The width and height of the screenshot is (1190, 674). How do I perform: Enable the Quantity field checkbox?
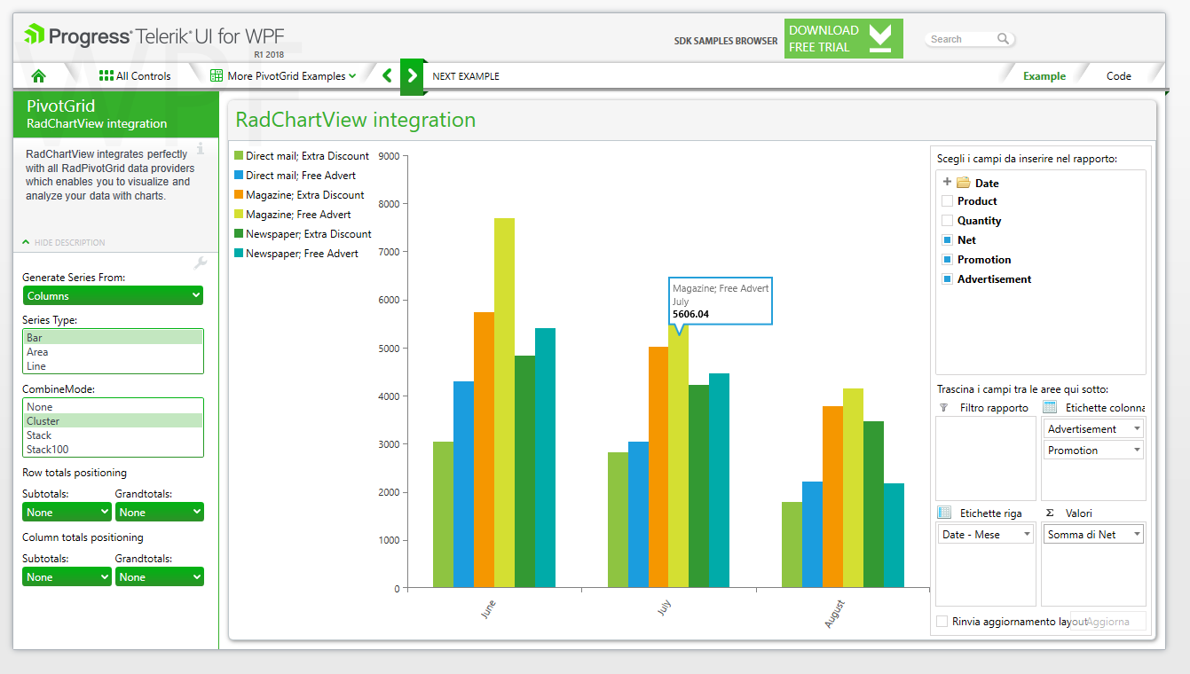pos(947,221)
